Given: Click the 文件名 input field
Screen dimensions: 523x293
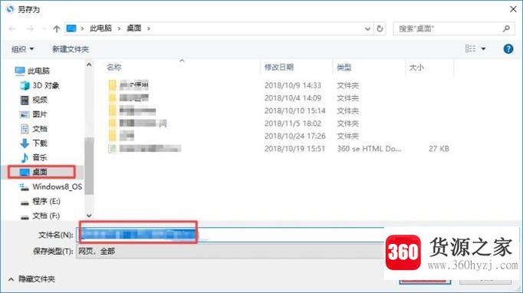Looking at the screenshot, I should click(x=230, y=235).
